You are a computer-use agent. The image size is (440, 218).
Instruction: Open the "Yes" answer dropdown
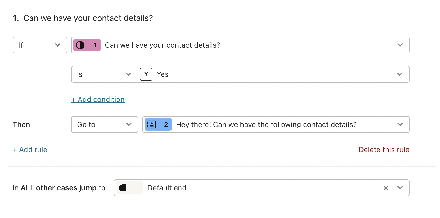coord(400,74)
